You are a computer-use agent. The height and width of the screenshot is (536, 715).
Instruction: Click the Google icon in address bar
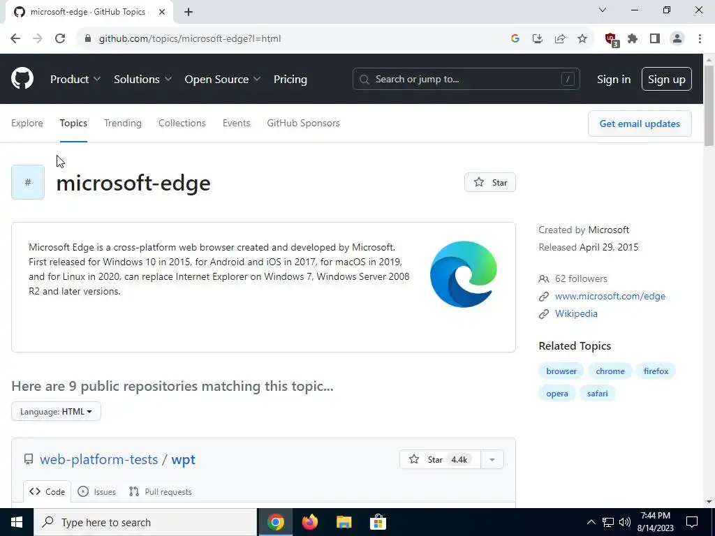tap(515, 39)
